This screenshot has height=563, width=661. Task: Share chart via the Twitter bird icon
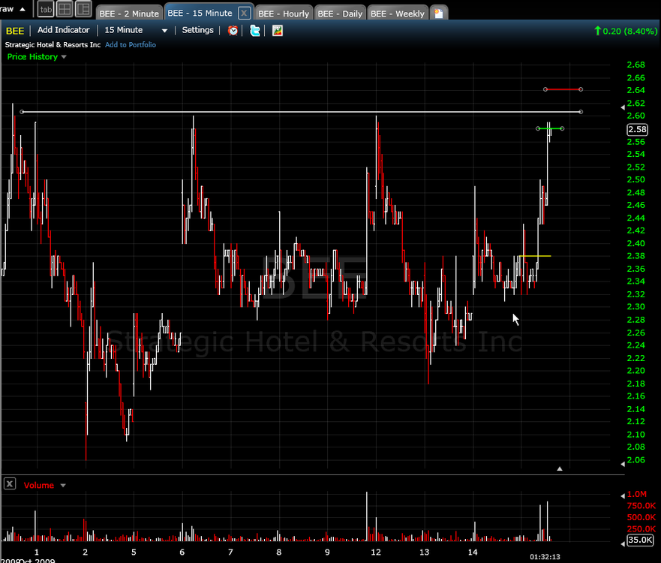click(x=255, y=30)
